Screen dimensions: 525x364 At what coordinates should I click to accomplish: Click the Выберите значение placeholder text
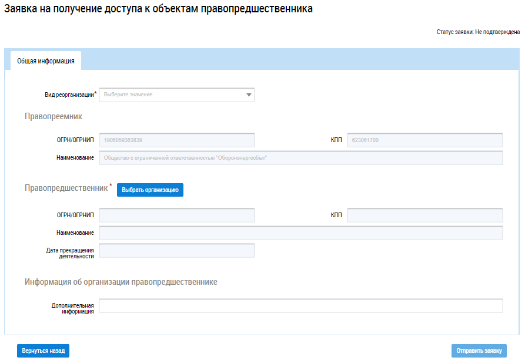(x=128, y=95)
